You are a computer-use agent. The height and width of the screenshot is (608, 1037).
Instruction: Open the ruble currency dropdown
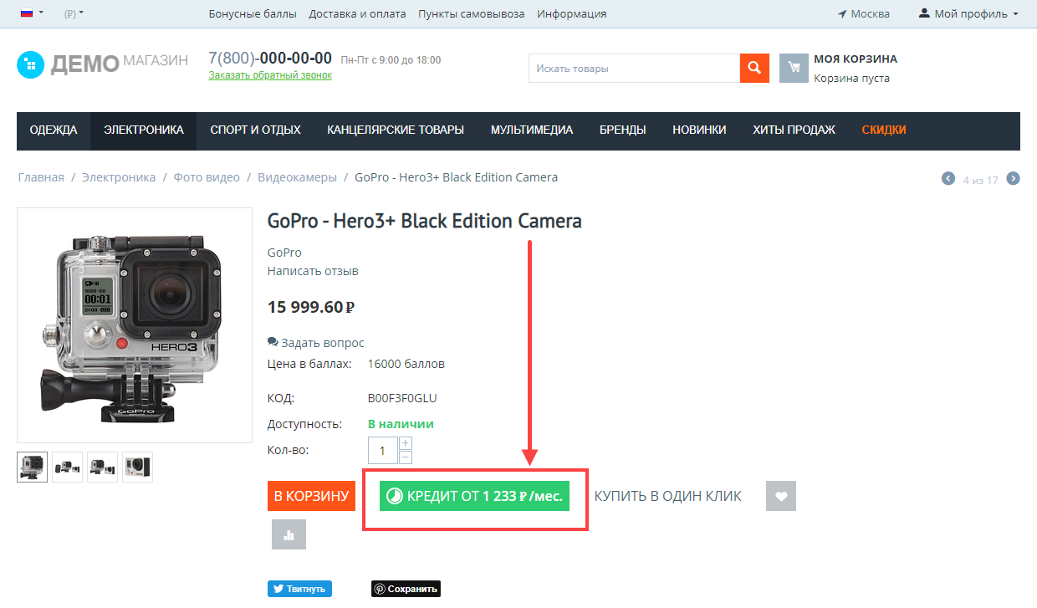tap(74, 13)
